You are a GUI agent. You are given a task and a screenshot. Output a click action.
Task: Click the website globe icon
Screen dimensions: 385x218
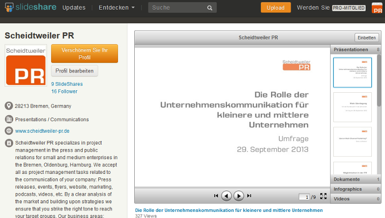pos(9,131)
